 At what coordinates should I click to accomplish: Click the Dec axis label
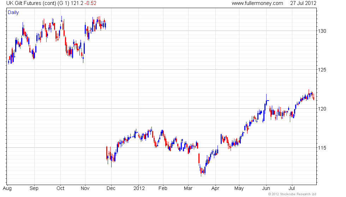pos(111,189)
